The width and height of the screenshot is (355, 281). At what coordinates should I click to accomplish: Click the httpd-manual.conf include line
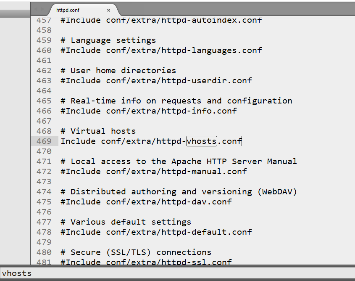coord(154,172)
